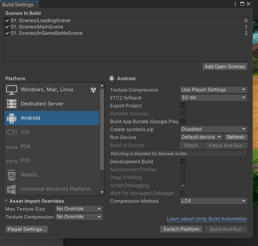Open the Android Texture Compression dropdown
This screenshot has height=246, width=258.
point(214,90)
